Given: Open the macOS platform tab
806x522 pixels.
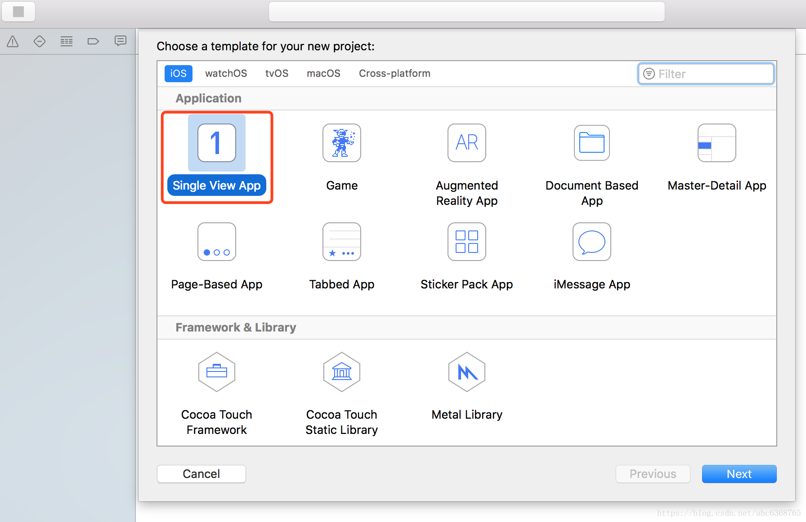Looking at the screenshot, I should [x=323, y=74].
